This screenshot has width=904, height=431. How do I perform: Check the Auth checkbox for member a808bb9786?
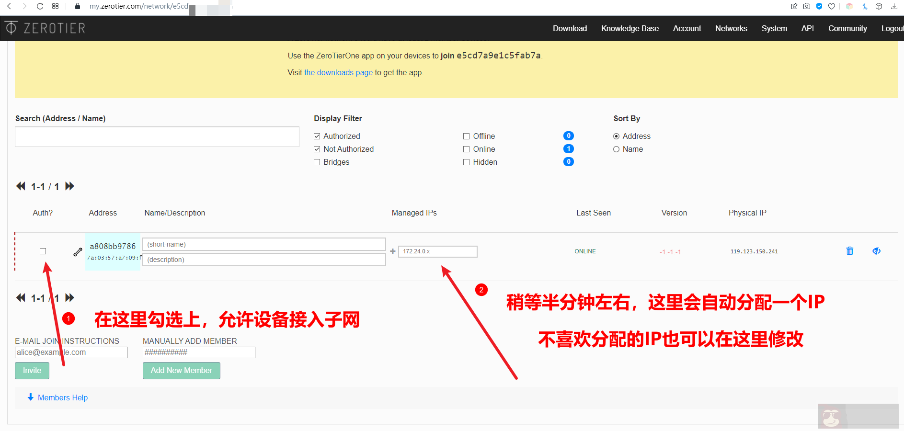click(43, 251)
